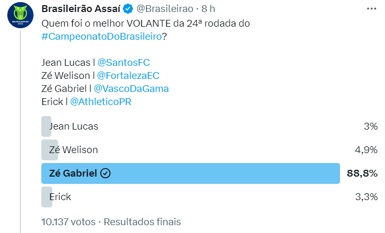Click the 88,8% result percentage

click(362, 173)
